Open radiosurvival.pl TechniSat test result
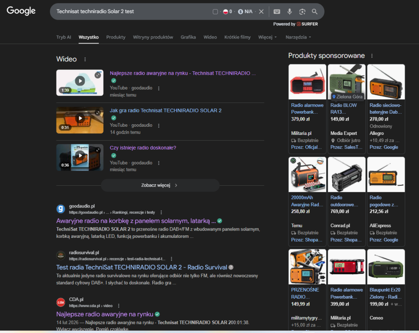The width and height of the screenshot is (419, 333). tap(141, 267)
